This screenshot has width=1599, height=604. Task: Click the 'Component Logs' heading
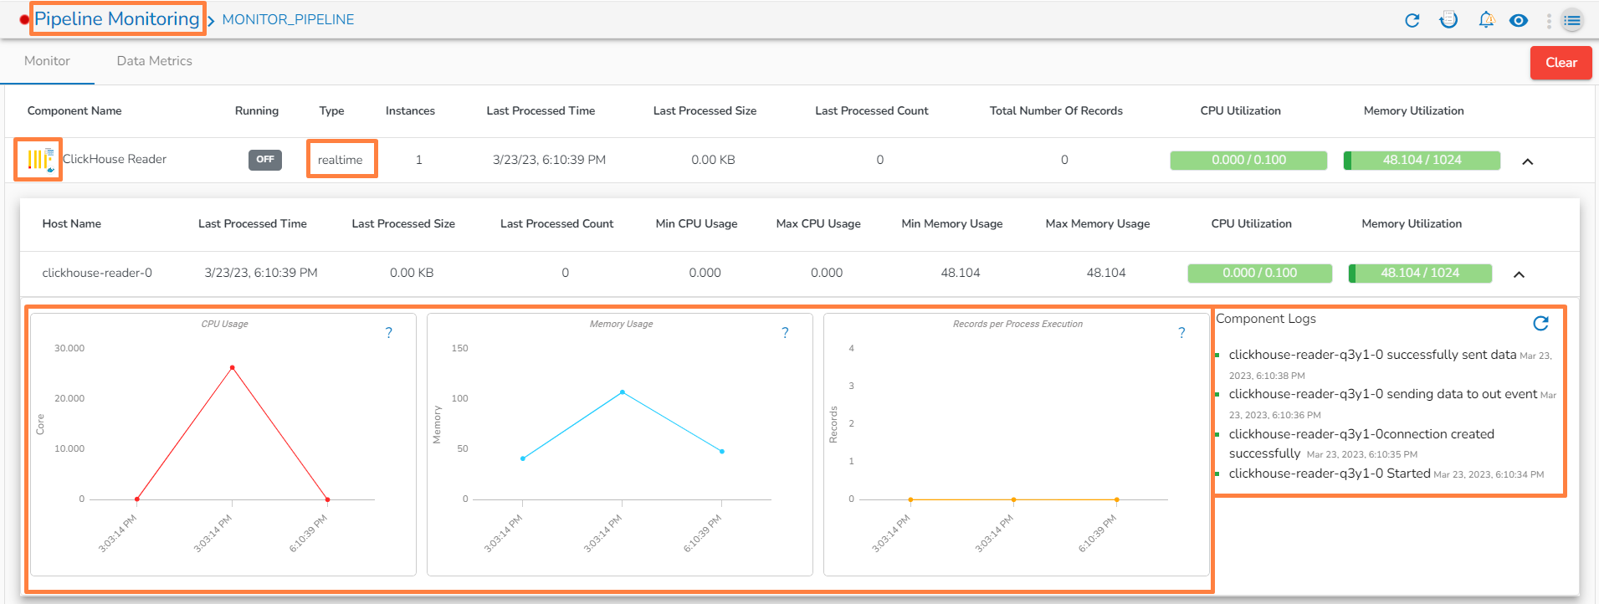pos(1266,319)
